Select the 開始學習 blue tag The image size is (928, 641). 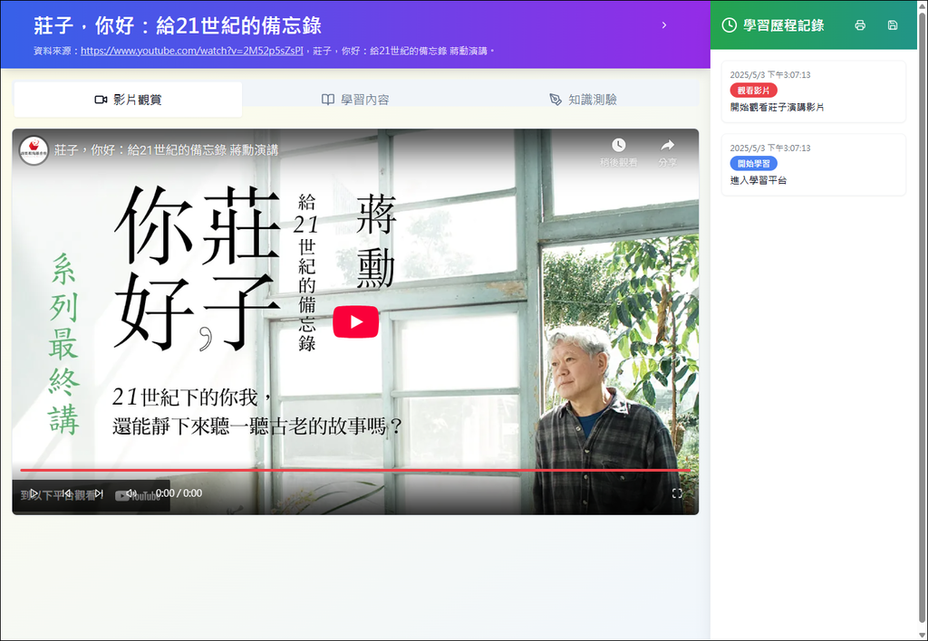point(753,164)
